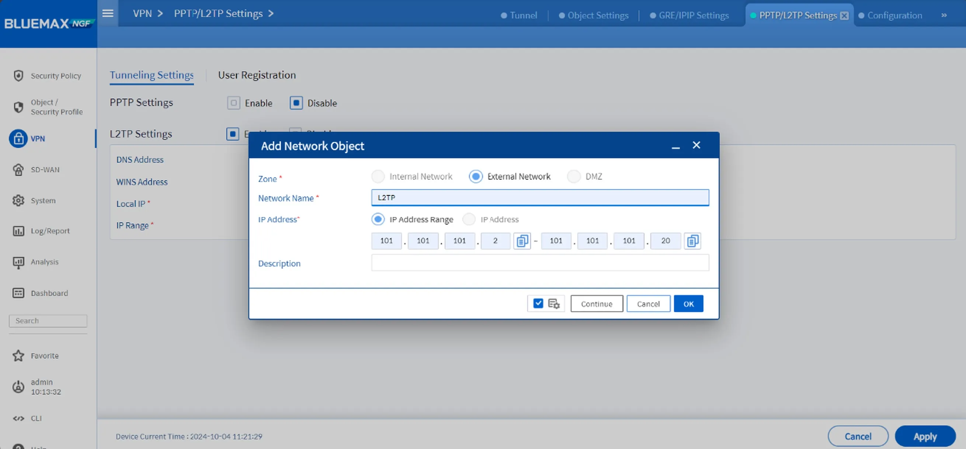Viewport: 966px width, 449px height.
Task: Enable PPTP Settings
Action: tap(234, 103)
